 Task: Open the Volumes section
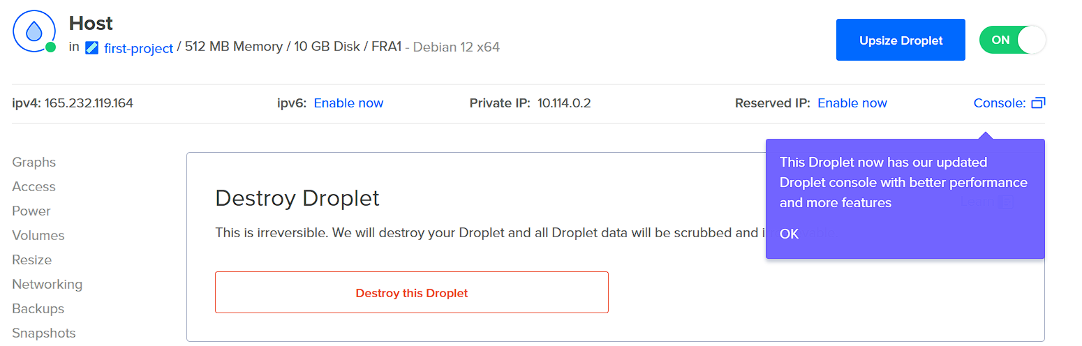click(x=38, y=236)
